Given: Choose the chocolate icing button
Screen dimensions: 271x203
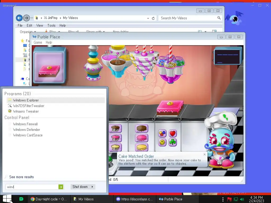Looking at the screenshot, I should pyautogui.click(x=142, y=129).
